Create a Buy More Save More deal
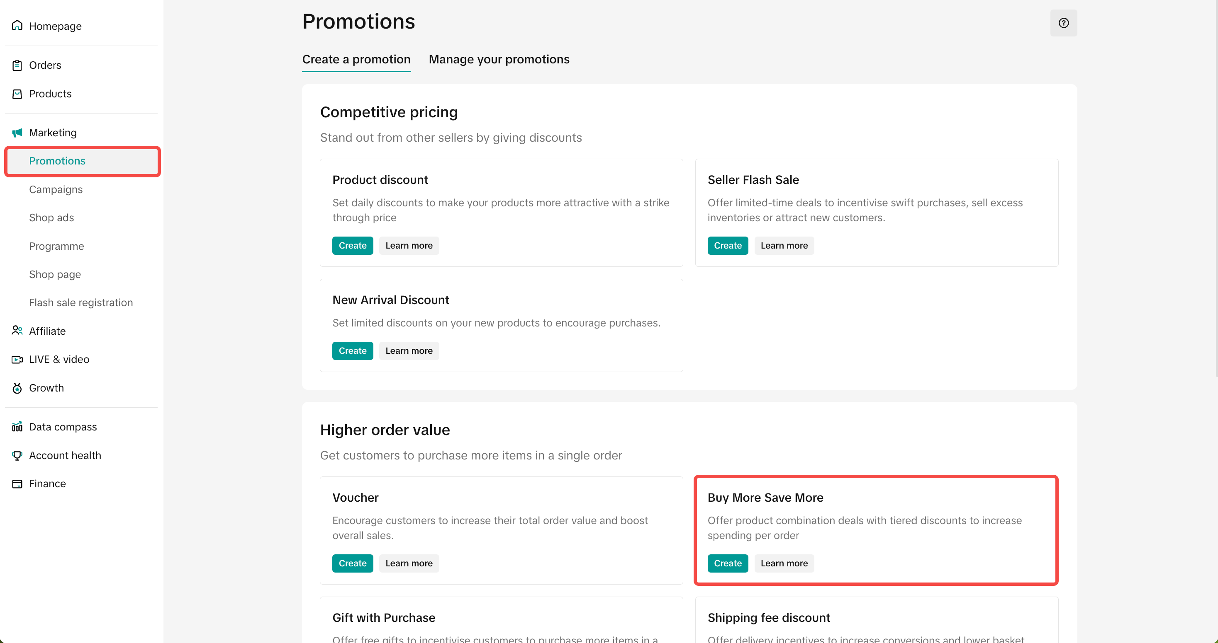This screenshot has width=1218, height=643. [x=727, y=563]
